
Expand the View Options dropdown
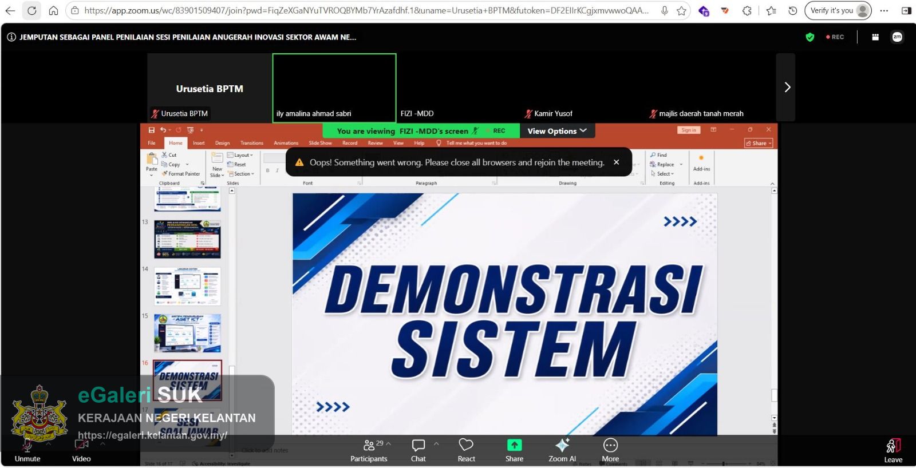(557, 131)
